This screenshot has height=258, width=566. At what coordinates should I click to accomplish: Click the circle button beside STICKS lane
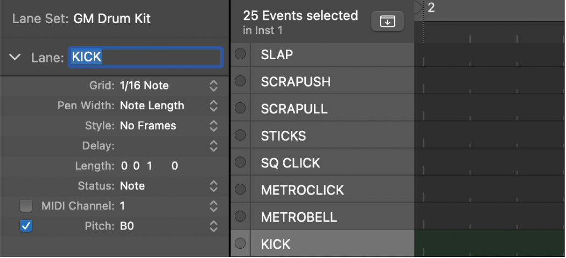tap(240, 135)
